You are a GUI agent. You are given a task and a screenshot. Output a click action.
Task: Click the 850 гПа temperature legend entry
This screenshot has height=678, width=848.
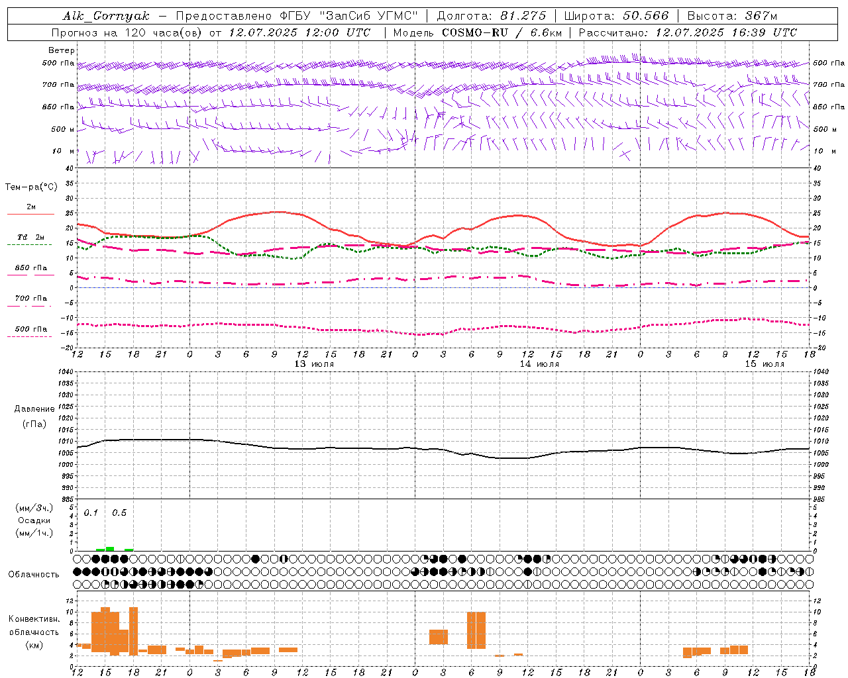30,268
